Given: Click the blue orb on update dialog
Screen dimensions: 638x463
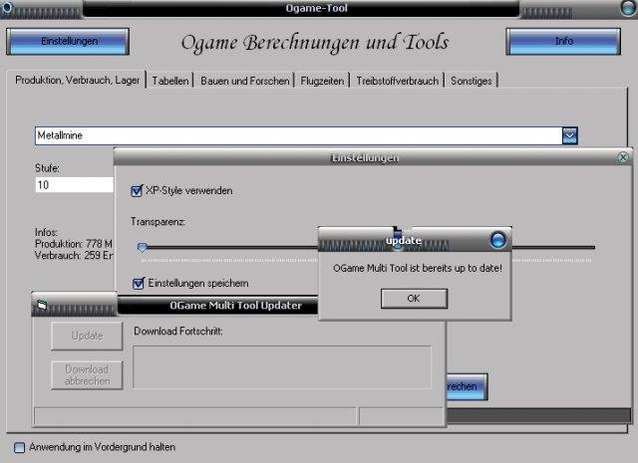Looking at the screenshot, I should coord(498,240).
